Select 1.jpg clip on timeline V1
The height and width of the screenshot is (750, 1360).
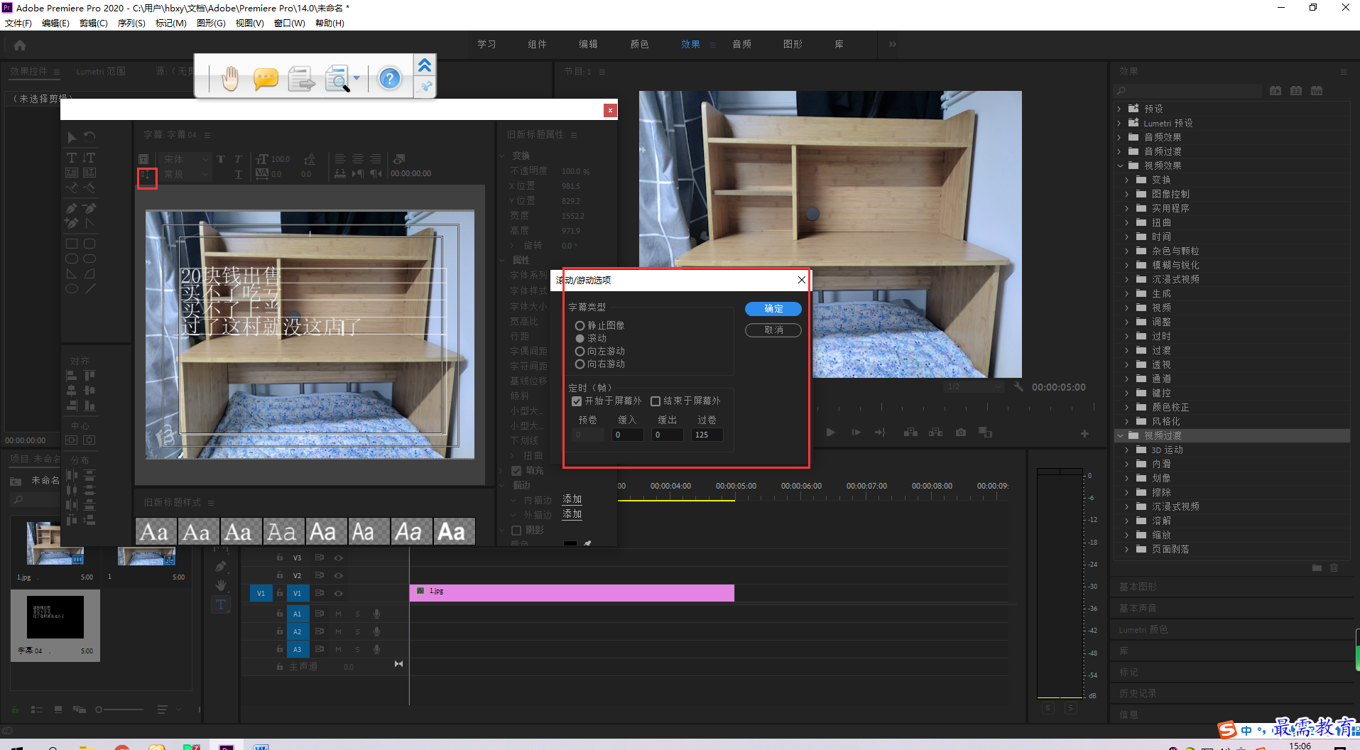[572, 593]
